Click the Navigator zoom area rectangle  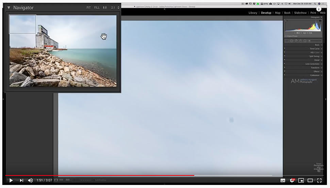click(22, 24)
